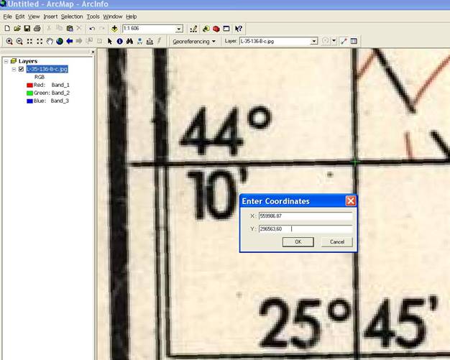Click Cancel in Enter Coordinates dialog

336,242
